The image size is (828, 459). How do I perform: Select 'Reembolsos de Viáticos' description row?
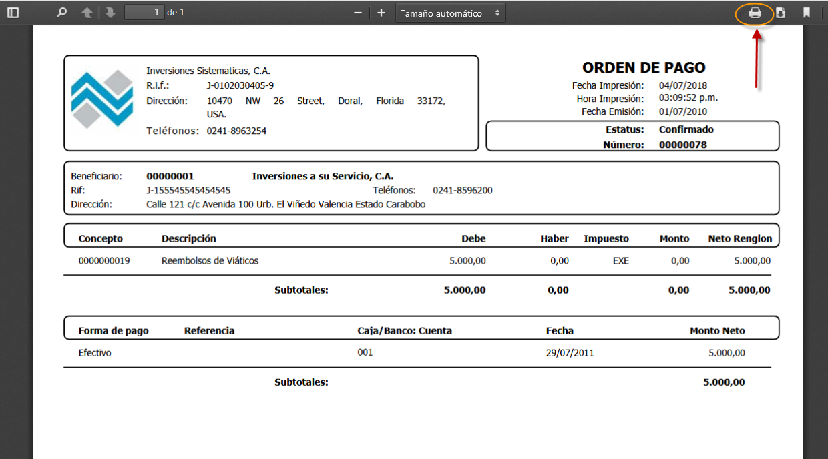[210, 261]
